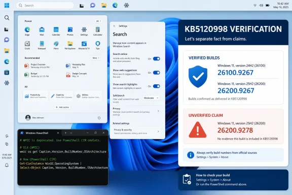Open Photos from pinned apps
The width and height of the screenshot is (292, 195).
70,31
